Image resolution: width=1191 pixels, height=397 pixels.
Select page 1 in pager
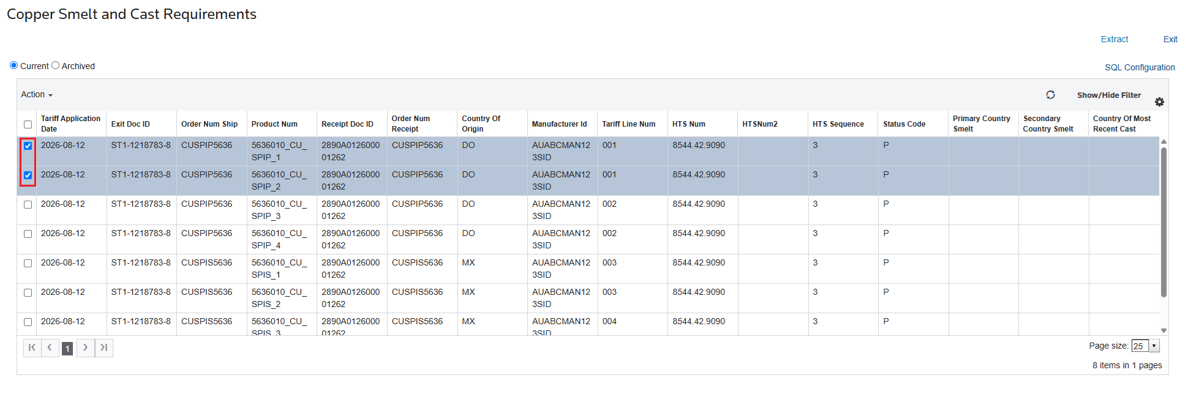[67, 348]
